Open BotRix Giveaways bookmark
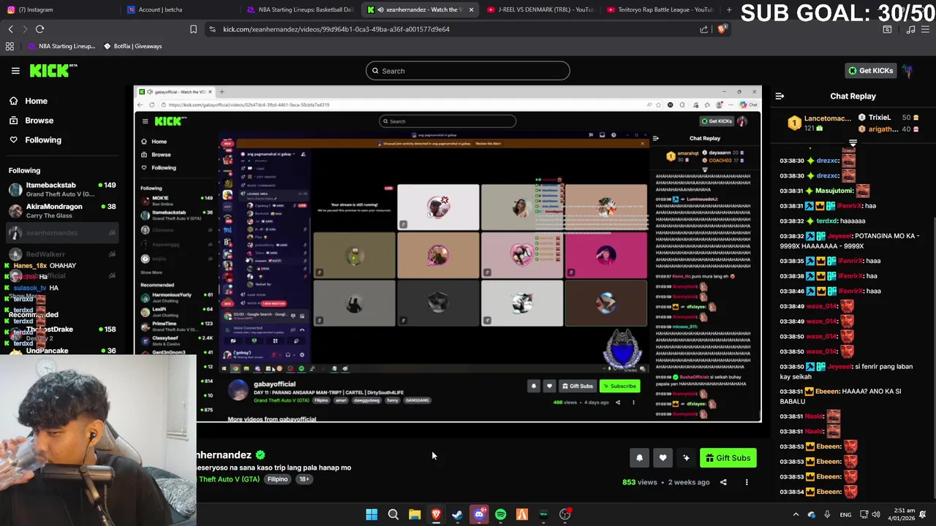 [x=133, y=46]
